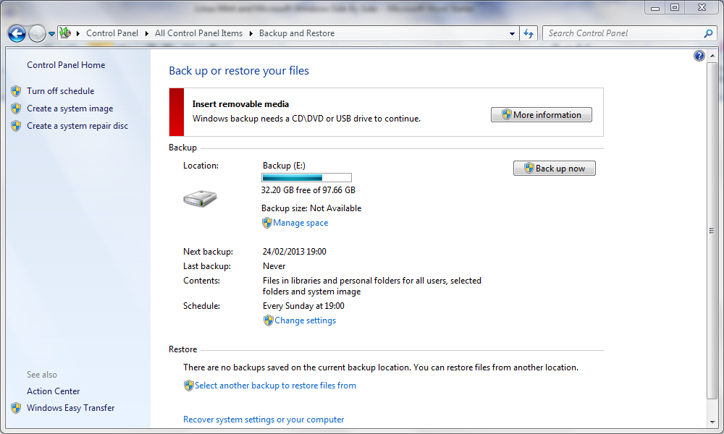Click Backup size: Not Available text
The height and width of the screenshot is (434, 724).
click(x=311, y=208)
